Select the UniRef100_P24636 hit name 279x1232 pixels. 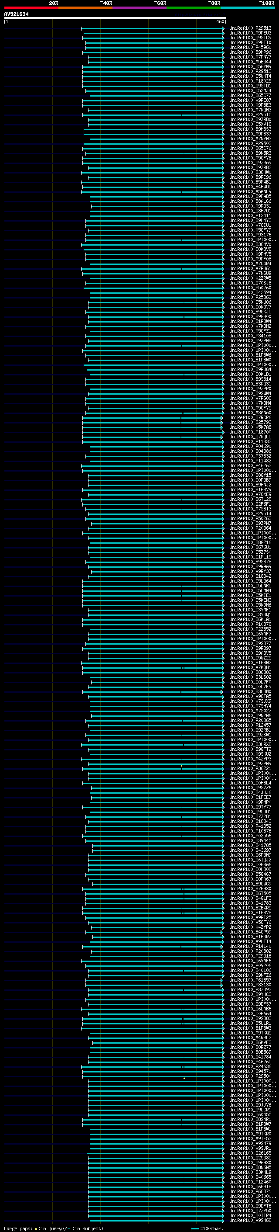(250, 1066)
